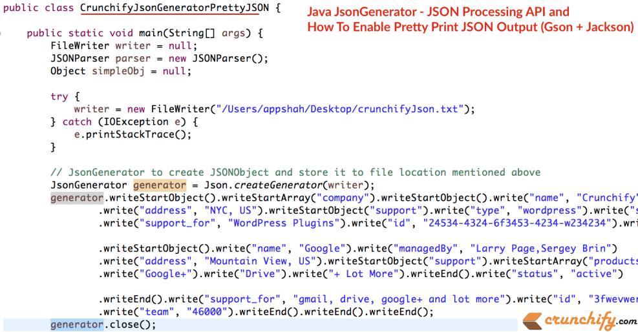
Task: Click the generator.close() statement line
Action: pos(103,324)
